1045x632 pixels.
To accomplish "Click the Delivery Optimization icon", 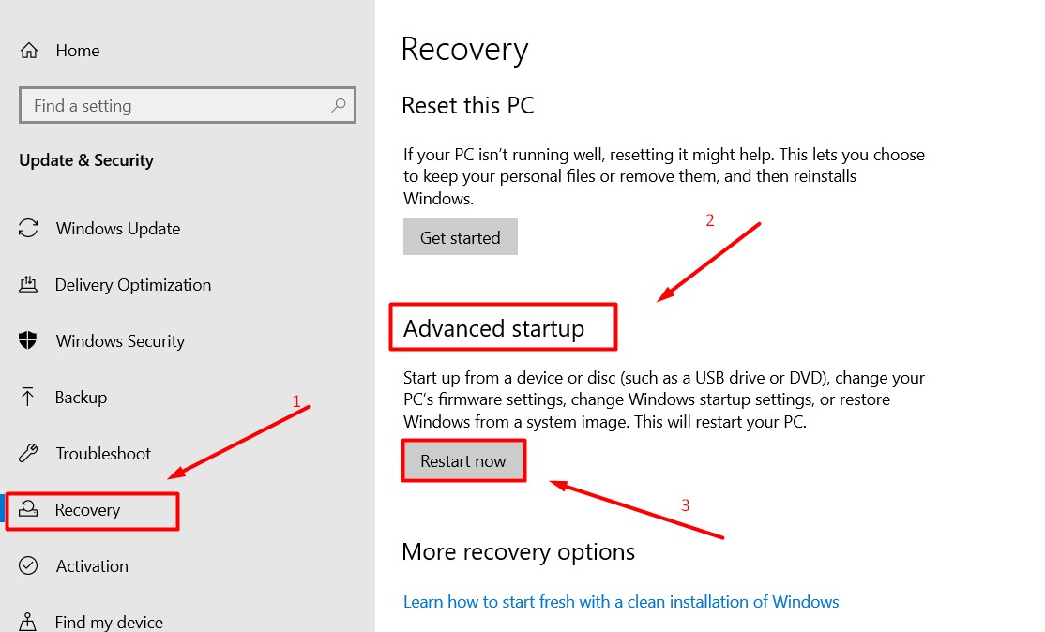I will click(28, 284).
